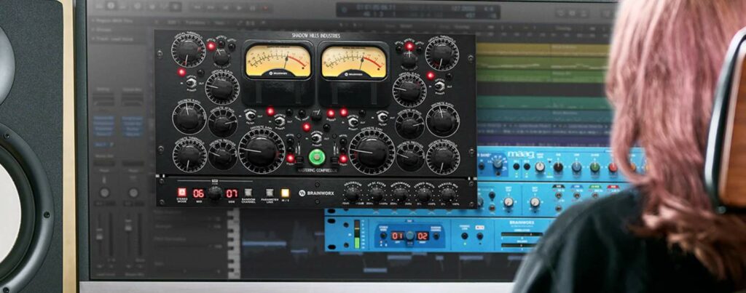Toggle the Random Channel button

coord(248,193)
